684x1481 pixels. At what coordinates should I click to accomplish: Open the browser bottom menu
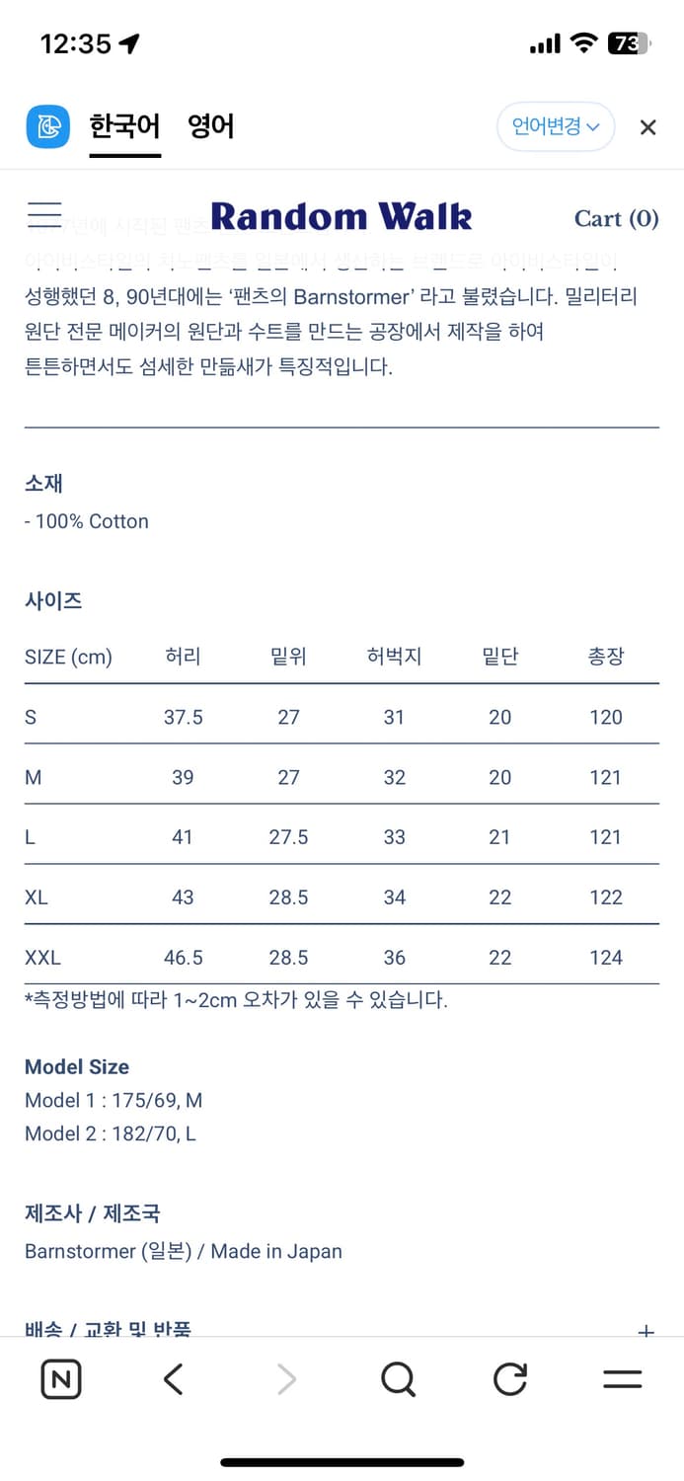[x=622, y=1379]
